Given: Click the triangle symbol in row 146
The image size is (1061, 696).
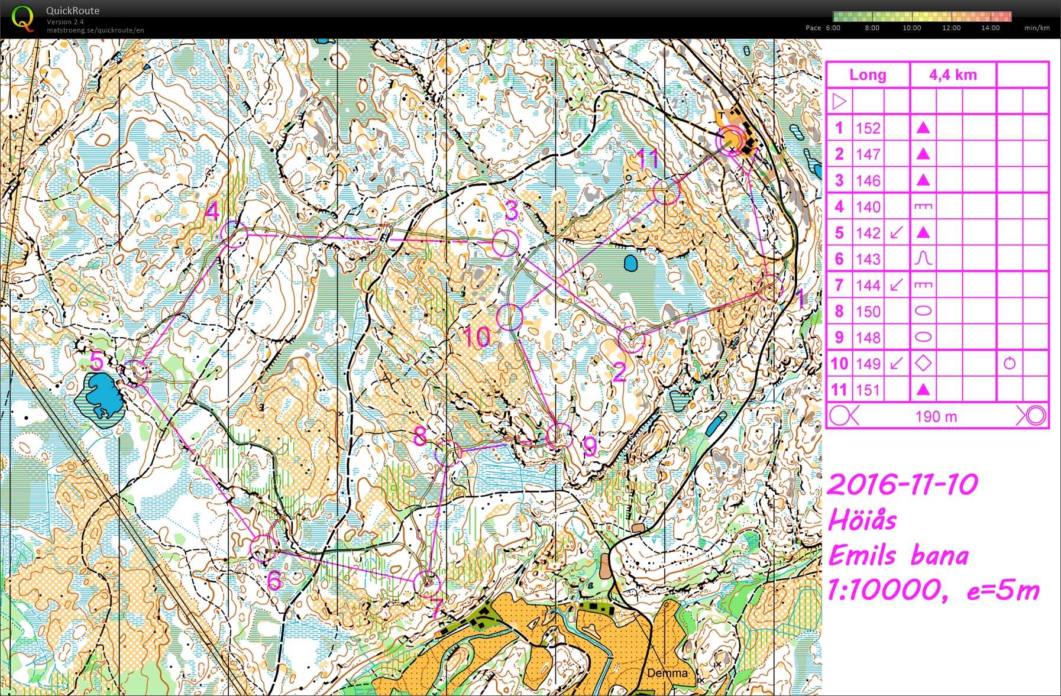Looking at the screenshot, I should (x=923, y=180).
